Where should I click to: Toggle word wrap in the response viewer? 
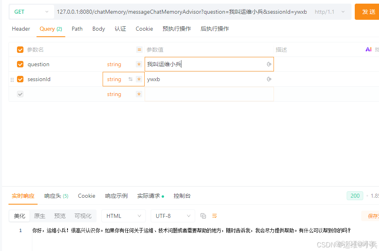(214, 216)
